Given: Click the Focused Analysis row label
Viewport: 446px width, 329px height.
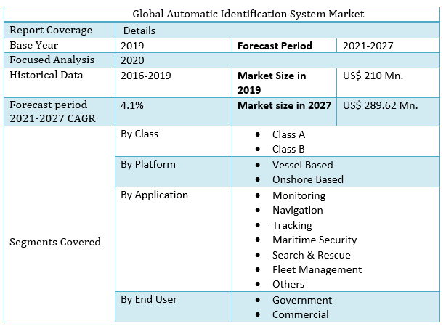Looking at the screenshot, I should (52, 60).
